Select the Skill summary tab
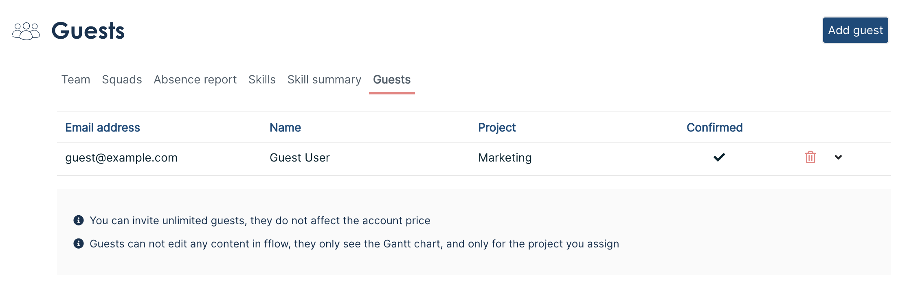Viewport: 909px width, 293px height. 324,79
